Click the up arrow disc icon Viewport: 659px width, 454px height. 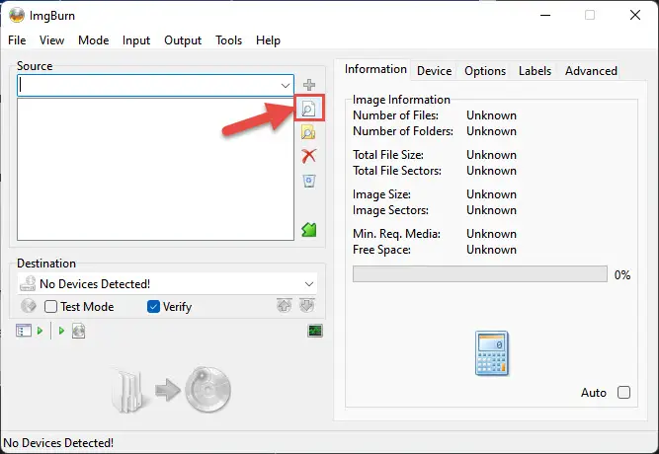pyautogui.click(x=285, y=305)
